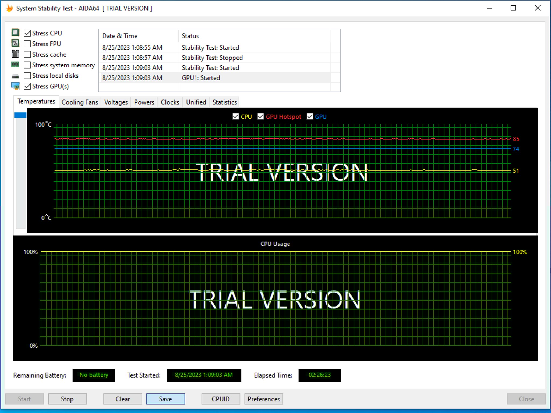Viewport: 551px width, 413px height.
Task: Click the AIDA64 flame icon in title bar
Action: tap(9, 8)
